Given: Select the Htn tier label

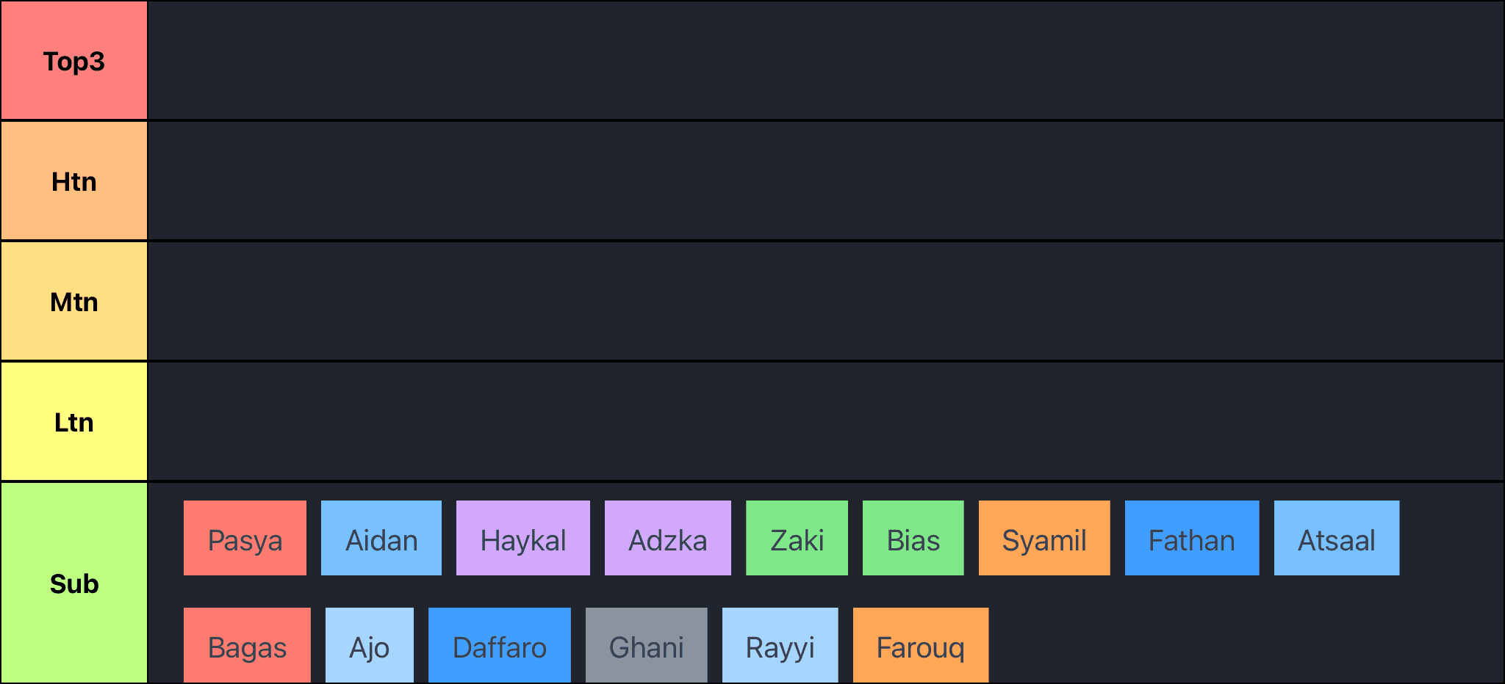Looking at the screenshot, I should point(74,181).
